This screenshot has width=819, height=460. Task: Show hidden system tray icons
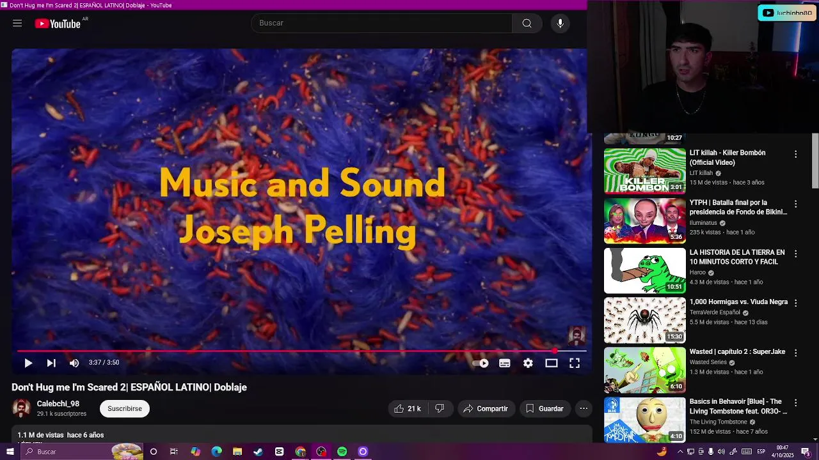(x=680, y=452)
